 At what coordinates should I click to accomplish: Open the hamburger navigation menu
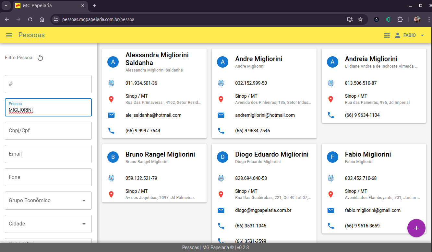click(9, 35)
